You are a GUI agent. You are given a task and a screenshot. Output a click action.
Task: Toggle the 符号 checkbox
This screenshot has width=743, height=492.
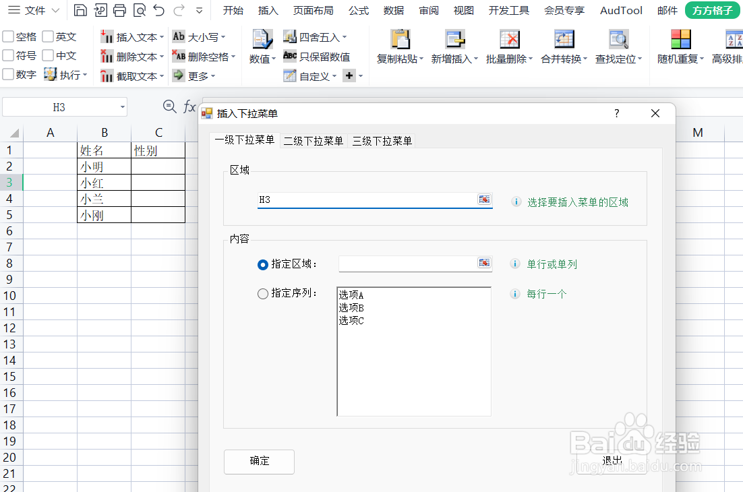click(8, 55)
